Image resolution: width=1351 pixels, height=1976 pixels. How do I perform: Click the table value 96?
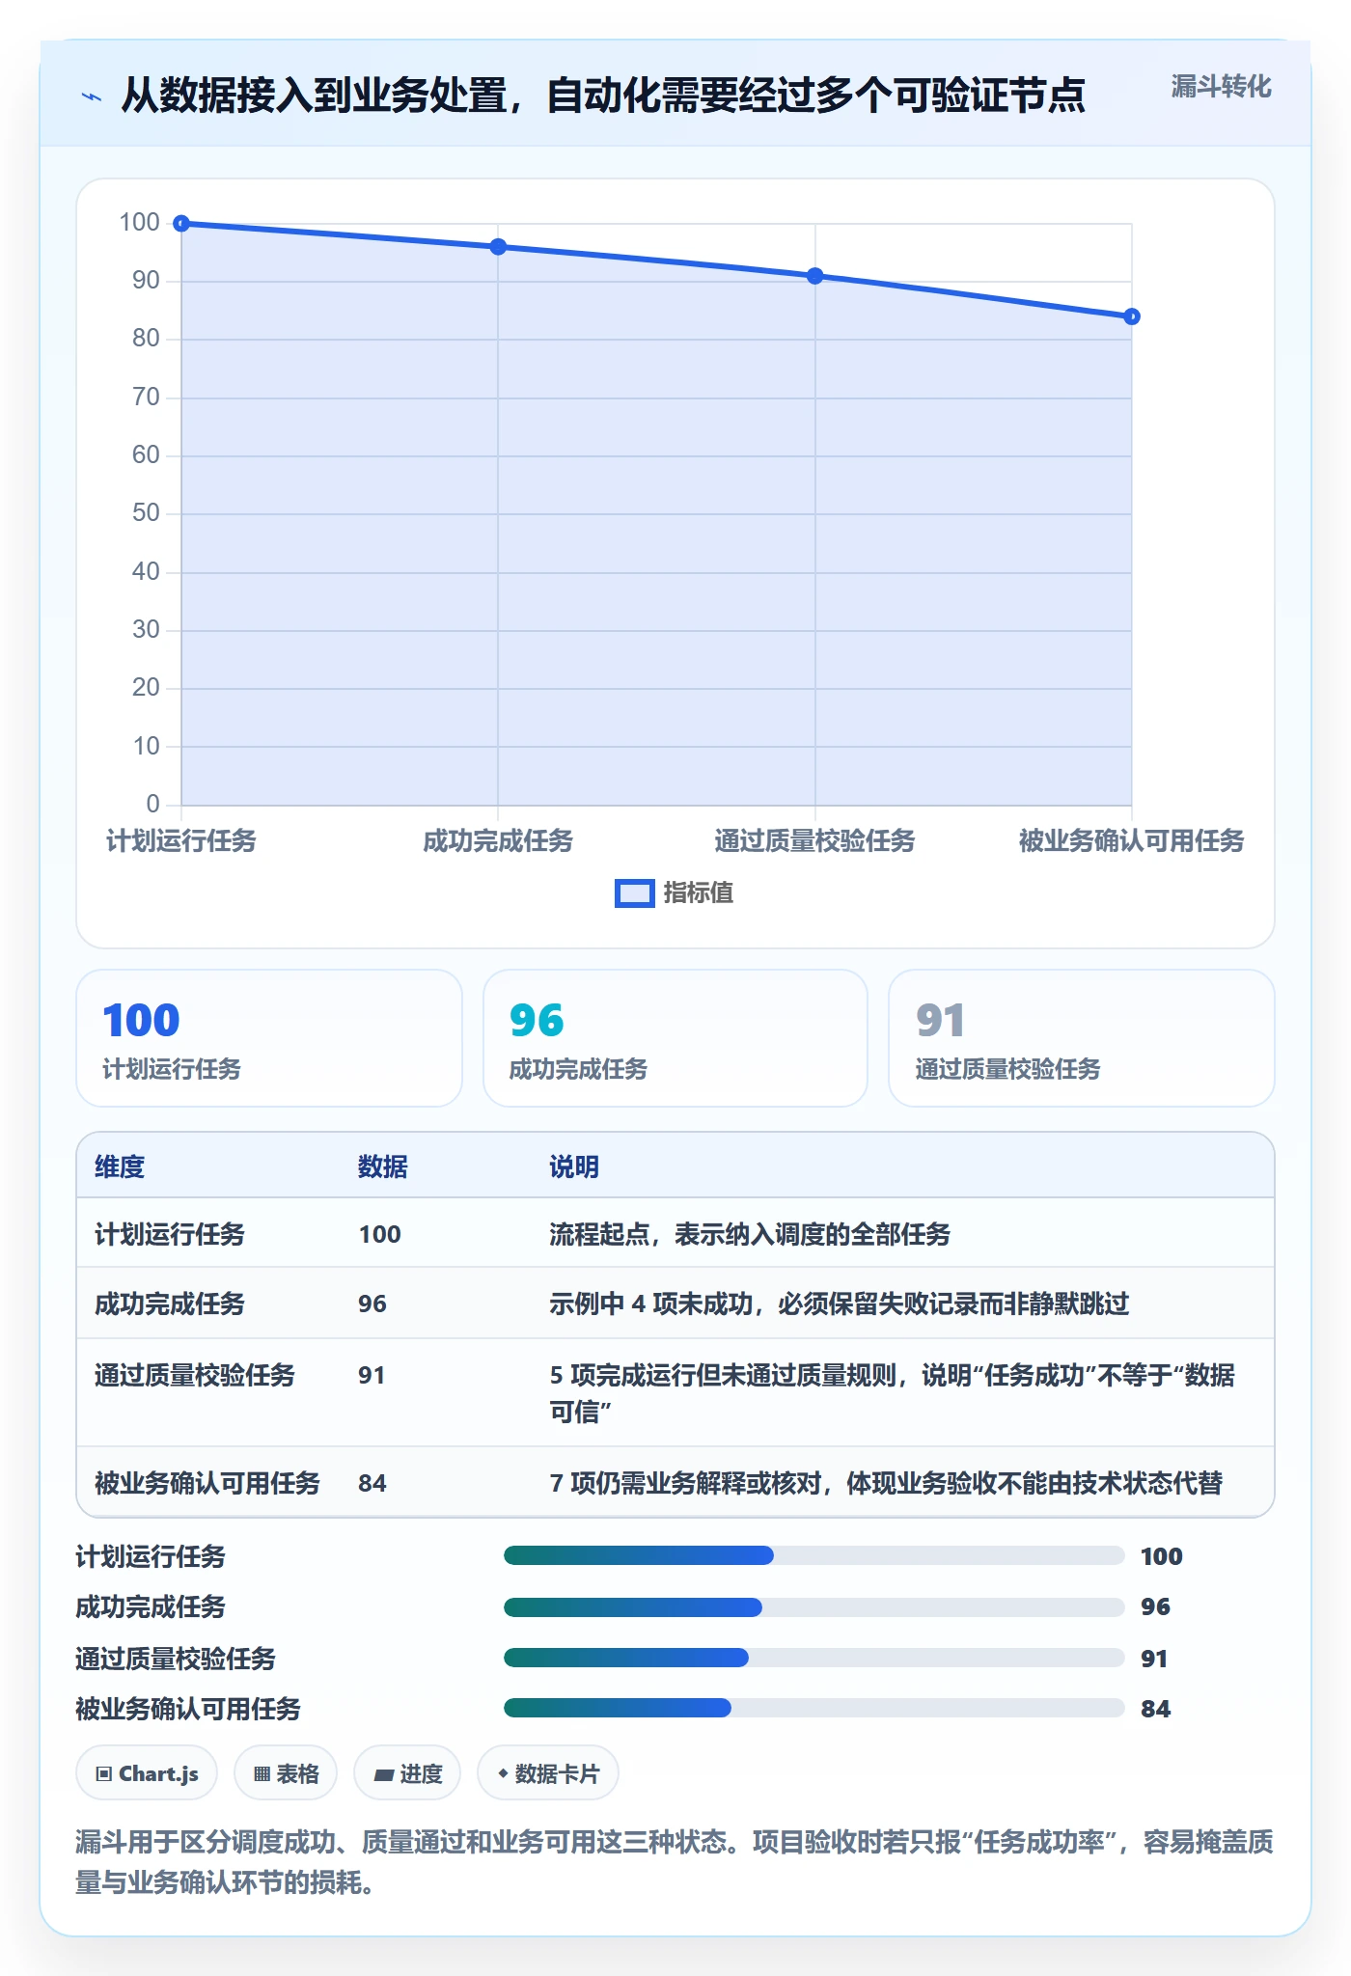(372, 1304)
